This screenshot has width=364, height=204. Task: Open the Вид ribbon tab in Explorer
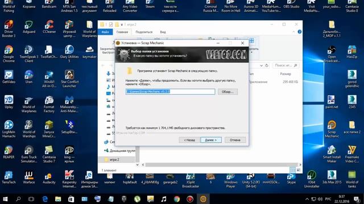(x=163, y=32)
